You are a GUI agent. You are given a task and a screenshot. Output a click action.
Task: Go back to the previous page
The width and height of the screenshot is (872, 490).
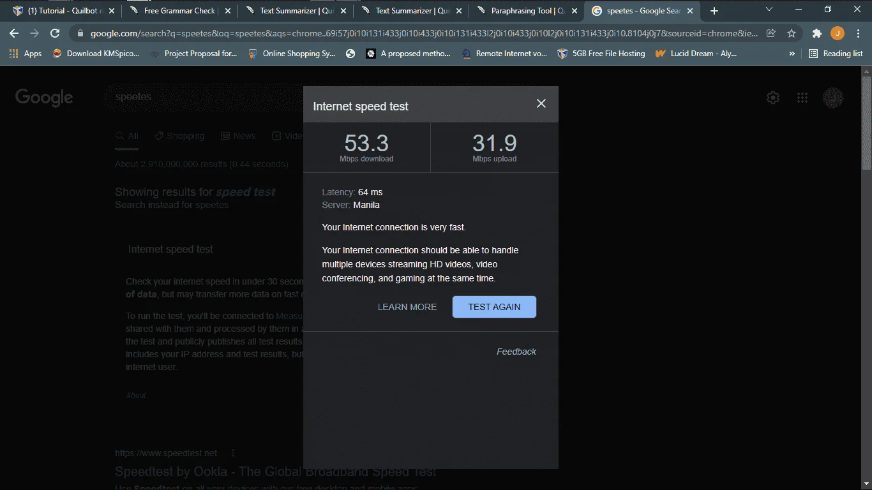pos(14,33)
